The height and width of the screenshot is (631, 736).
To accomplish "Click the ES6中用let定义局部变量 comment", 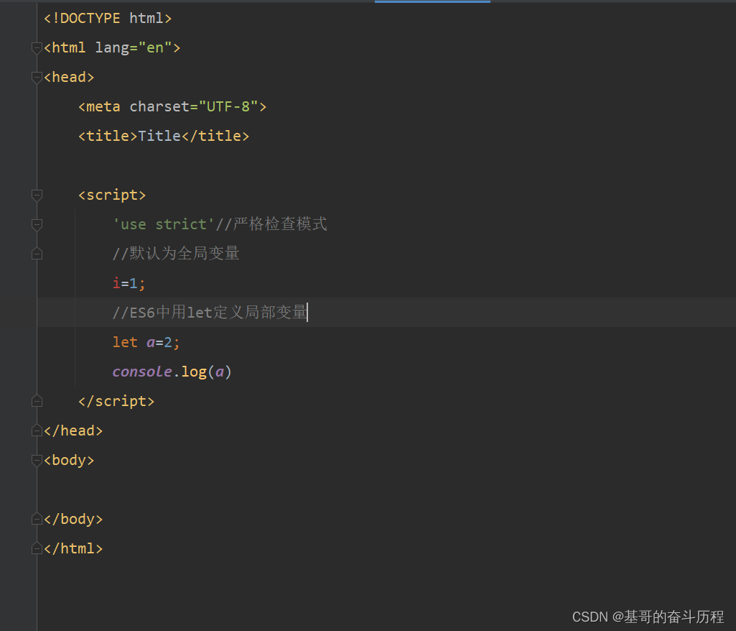I will 210,313.
